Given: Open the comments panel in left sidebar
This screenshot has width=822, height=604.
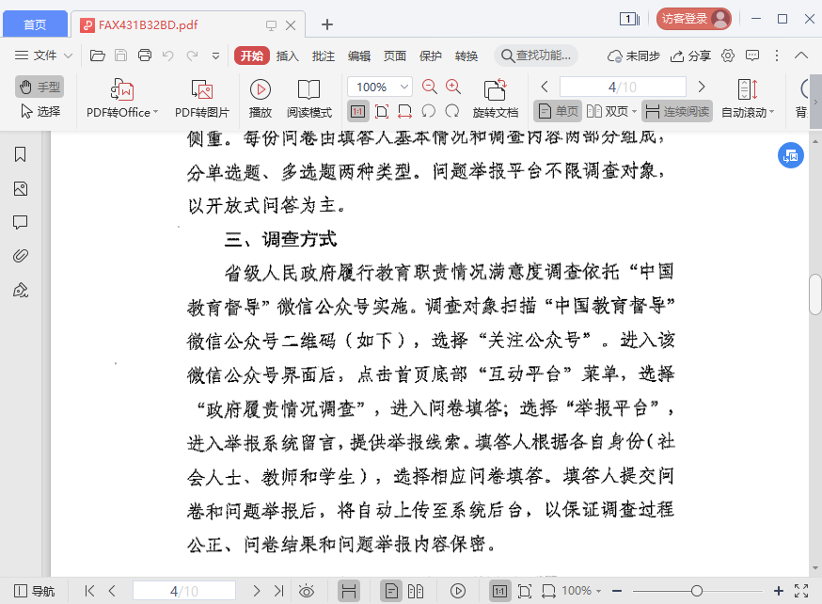Looking at the screenshot, I should [x=20, y=222].
